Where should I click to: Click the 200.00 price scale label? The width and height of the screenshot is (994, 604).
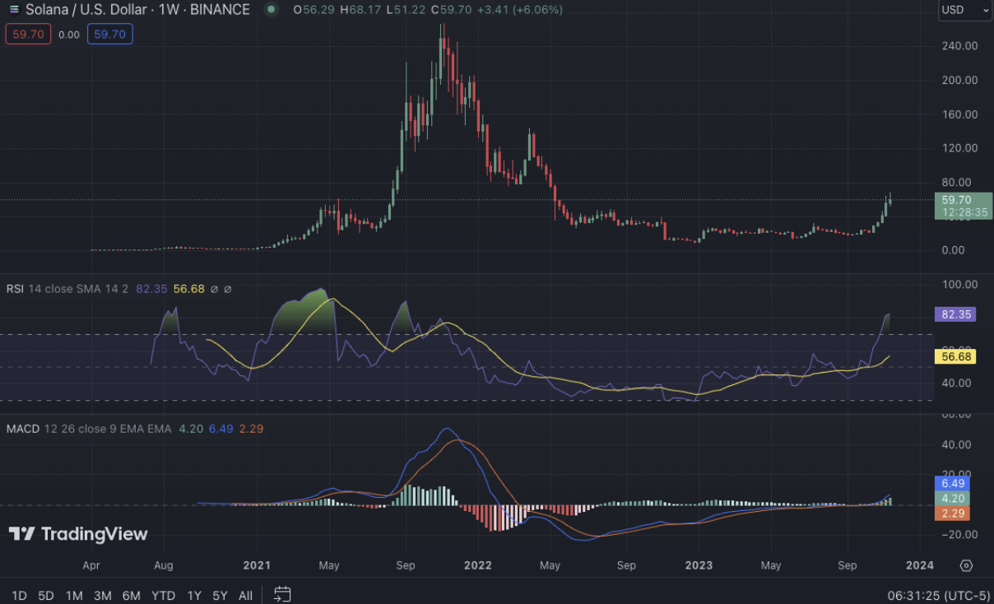pos(958,80)
